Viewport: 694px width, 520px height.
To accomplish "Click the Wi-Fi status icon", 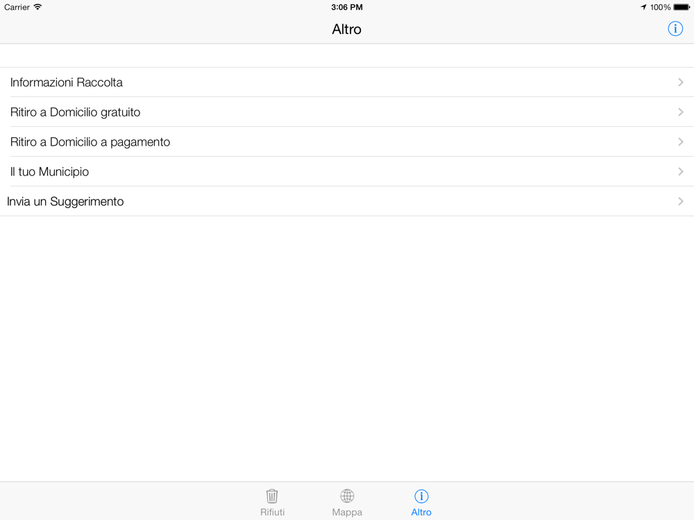I will 38,7.
